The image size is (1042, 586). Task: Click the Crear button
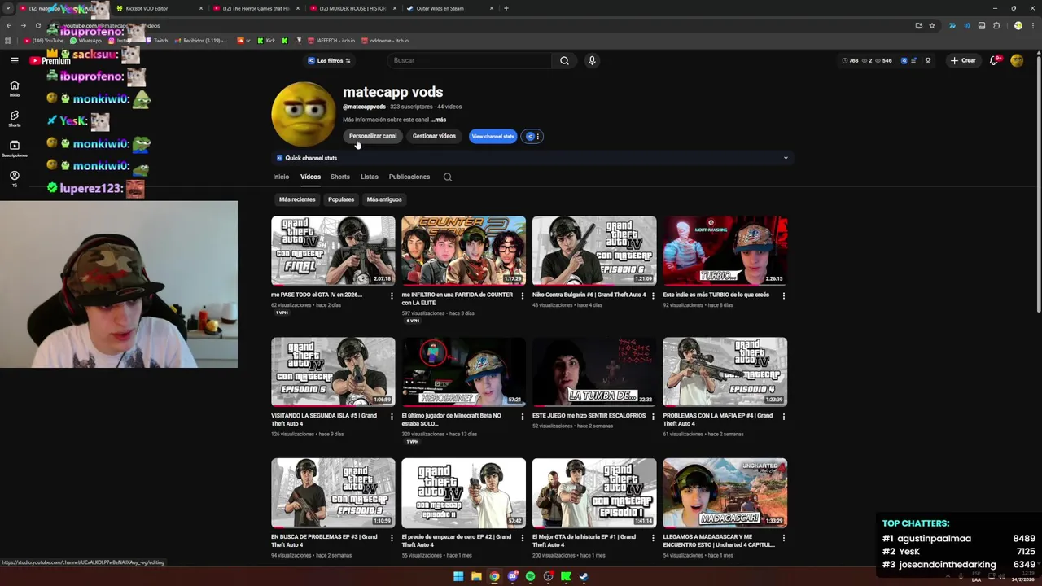[962, 60]
